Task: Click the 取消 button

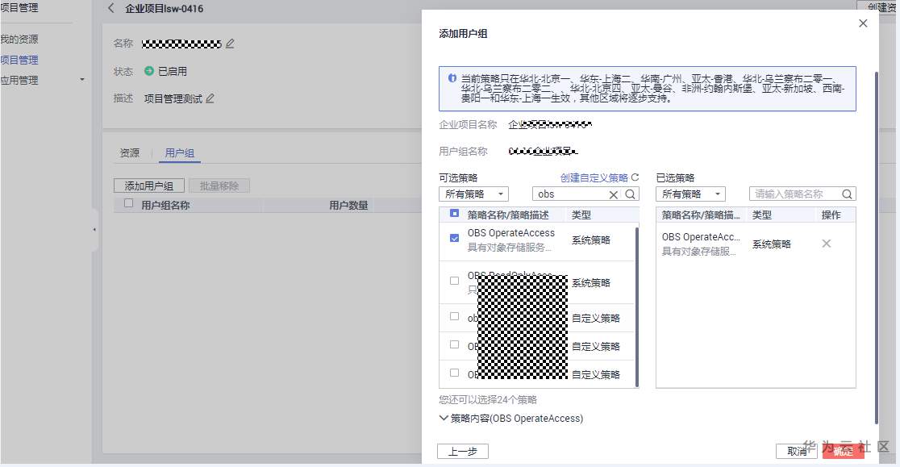Action: [x=797, y=452]
